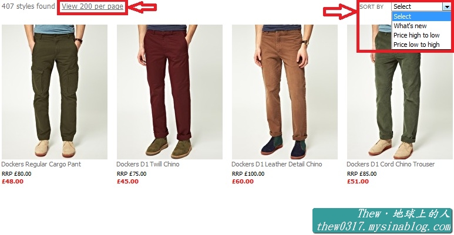Select the highlighted "Select" dropdown entry
This screenshot has height=235, width=454.
[421, 16]
